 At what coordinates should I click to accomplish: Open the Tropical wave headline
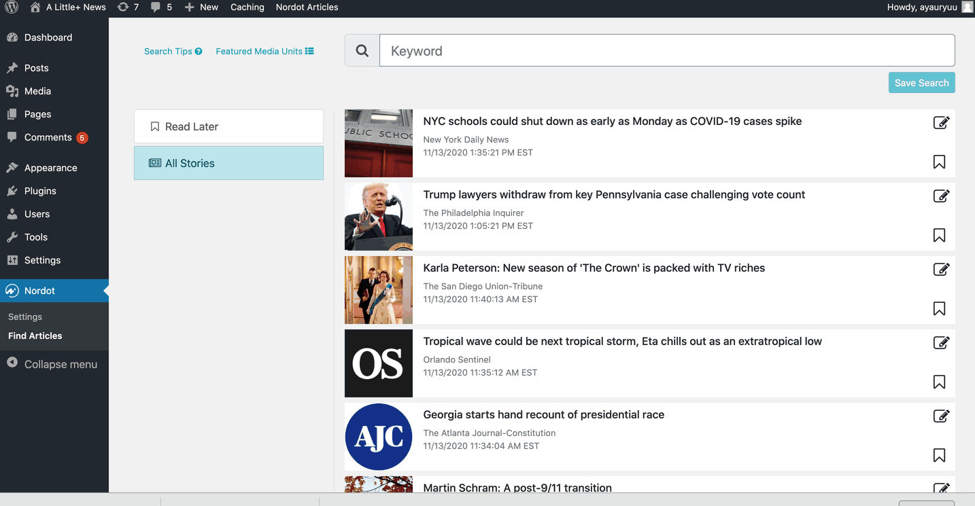tap(623, 342)
